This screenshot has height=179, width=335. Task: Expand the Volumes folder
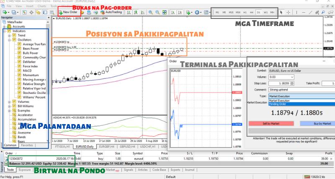click(9, 102)
